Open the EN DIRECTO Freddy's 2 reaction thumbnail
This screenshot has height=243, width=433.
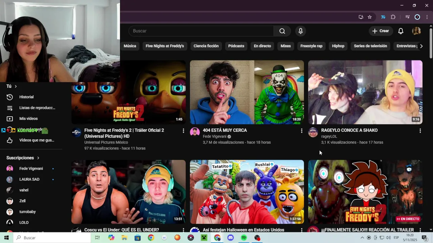pos(365,192)
